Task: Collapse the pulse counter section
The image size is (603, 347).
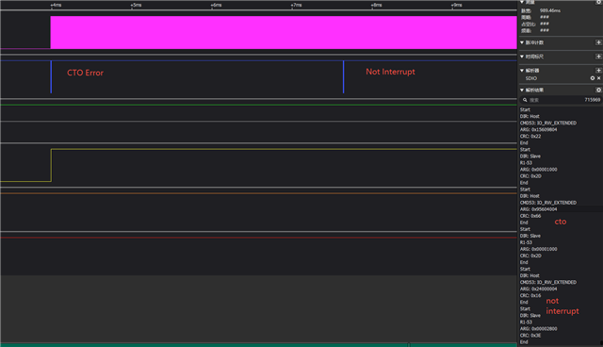Action: pyautogui.click(x=522, y=42)
